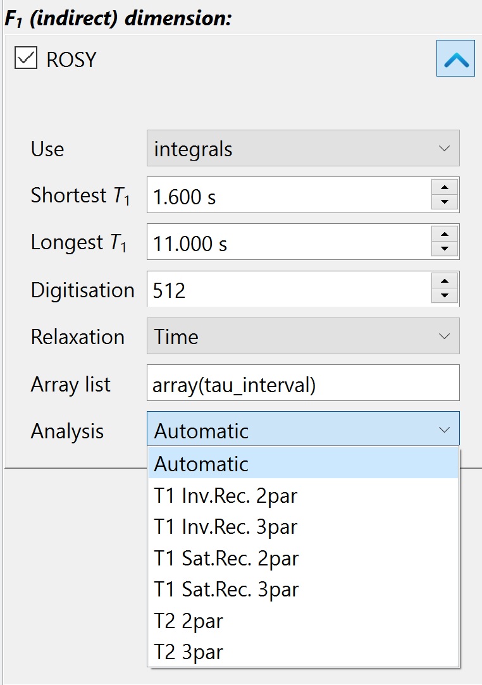Choose T1 Inv.Rec. 2par analysis
Image resolution: width=482 pixels, height=685 pixels.
pos(303,496)
